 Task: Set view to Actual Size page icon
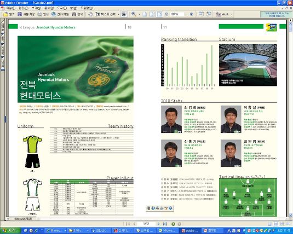(x=145, y=14)
